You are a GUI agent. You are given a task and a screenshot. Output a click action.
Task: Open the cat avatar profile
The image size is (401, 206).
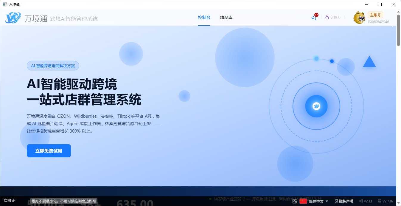click(x=359, y=18)
